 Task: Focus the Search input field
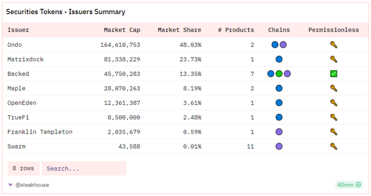[84, 168]
